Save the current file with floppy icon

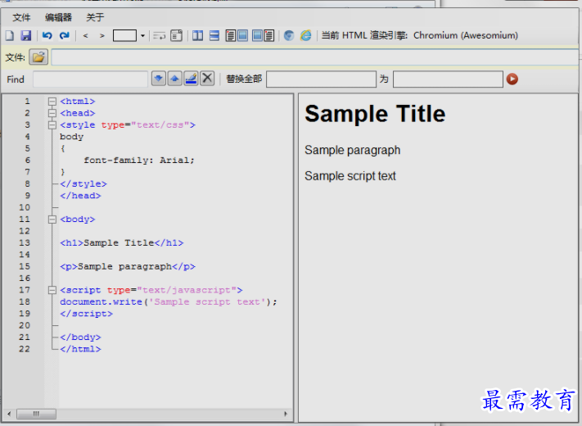pyautogui.click(x=26, y=36)
